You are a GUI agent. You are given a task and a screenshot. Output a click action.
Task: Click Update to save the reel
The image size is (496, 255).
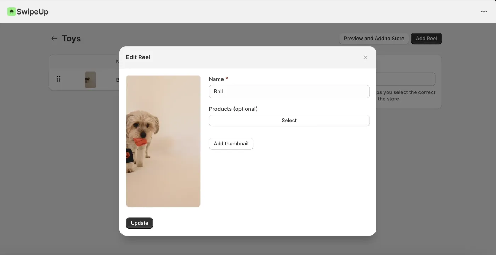pos(139,223)
